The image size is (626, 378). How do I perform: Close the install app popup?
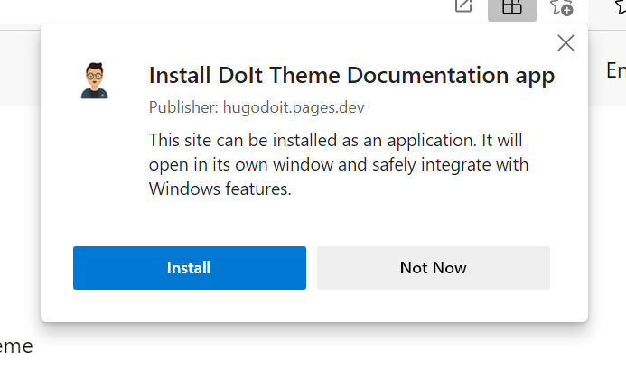pos(565,42)
